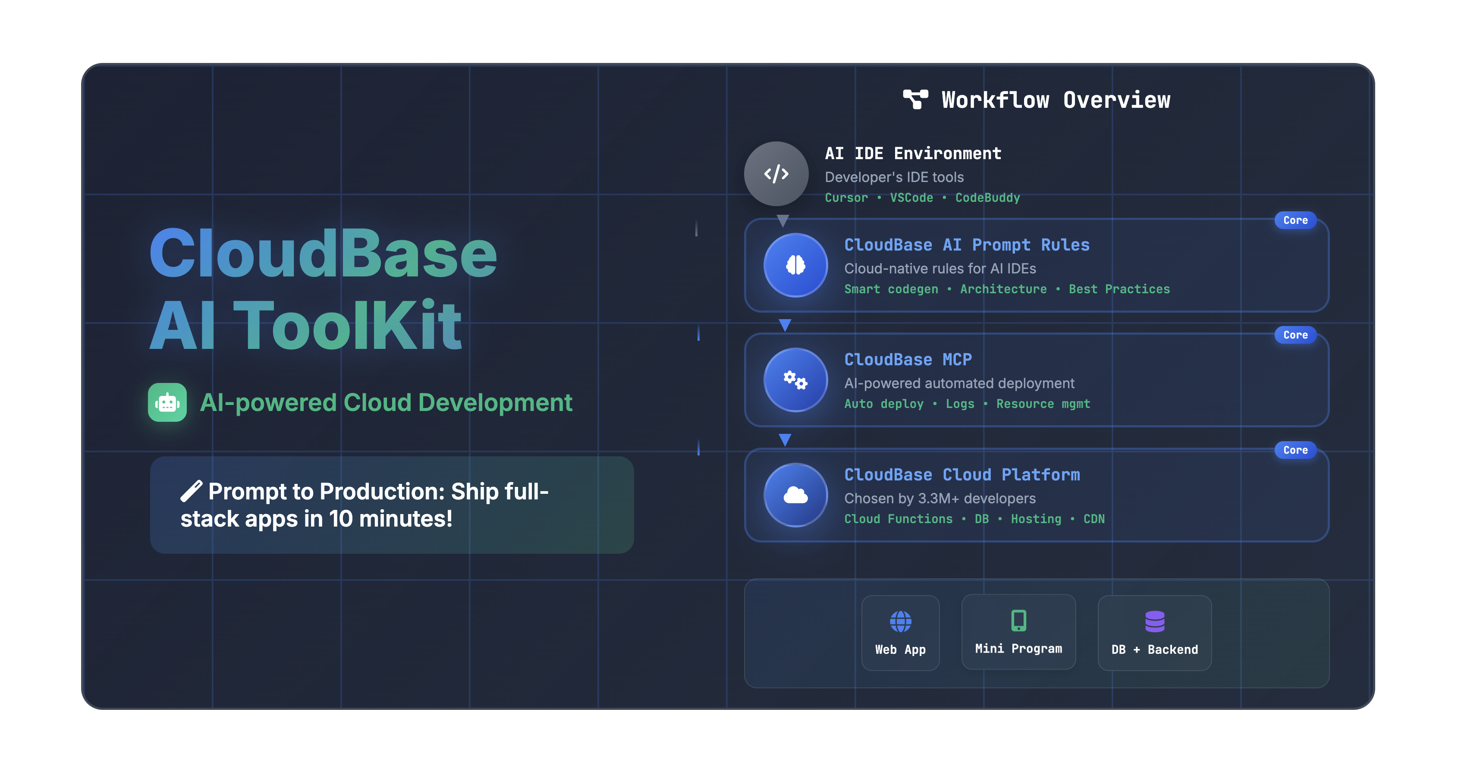This screenshot has height=778, width=1458.
Task: Click the phone icon above Mini Program
Action: pyautogui.click(x=1018, y=620)
